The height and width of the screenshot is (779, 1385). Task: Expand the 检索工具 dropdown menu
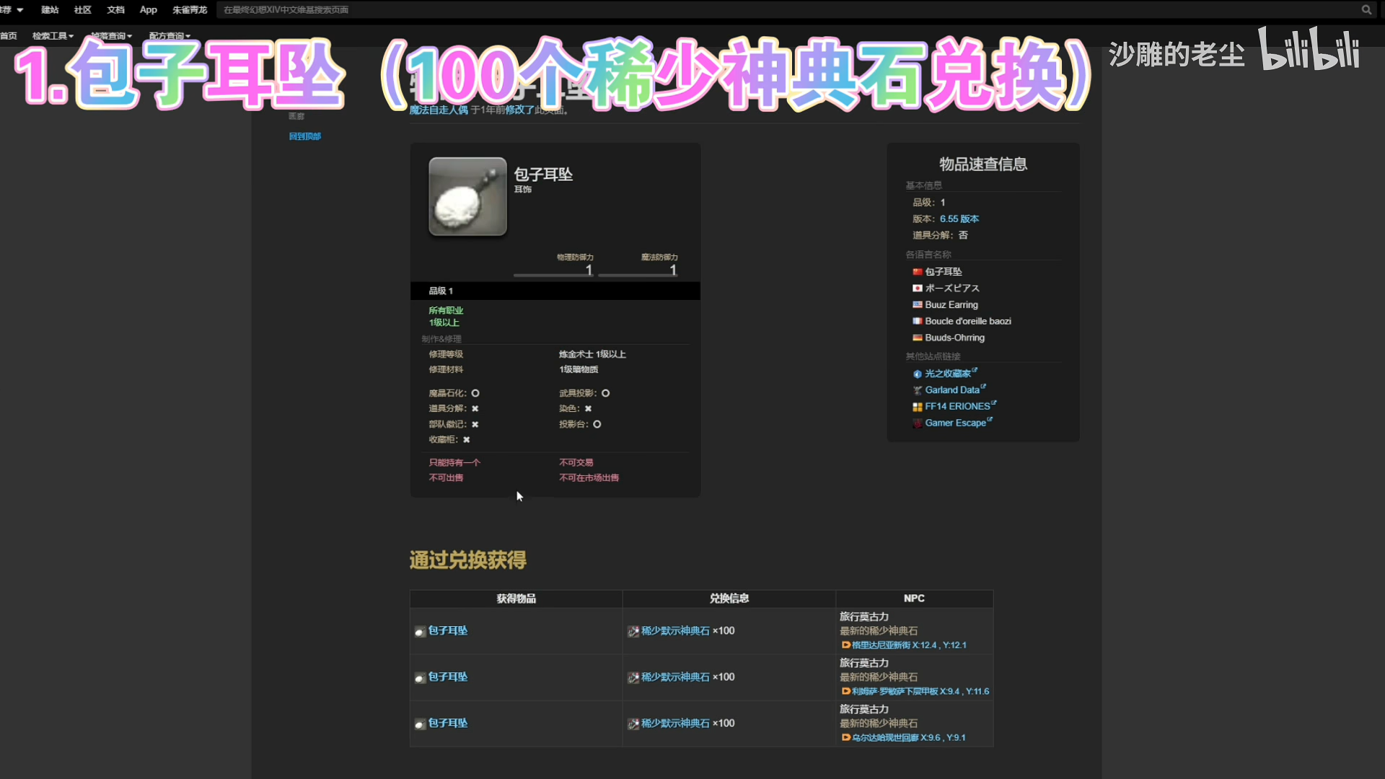click(53, 36)
